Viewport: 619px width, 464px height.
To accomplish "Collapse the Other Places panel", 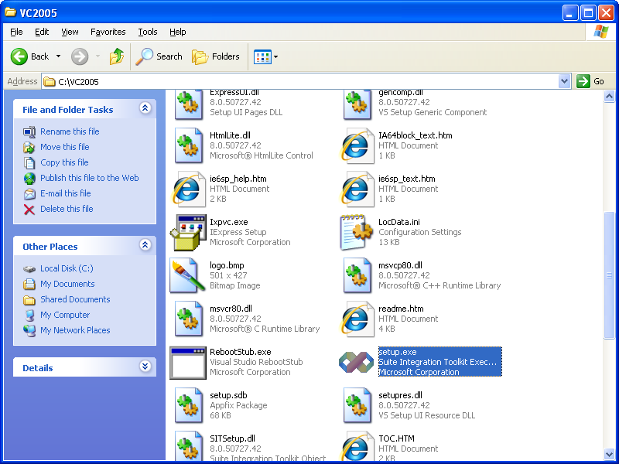I will point(145,245).
